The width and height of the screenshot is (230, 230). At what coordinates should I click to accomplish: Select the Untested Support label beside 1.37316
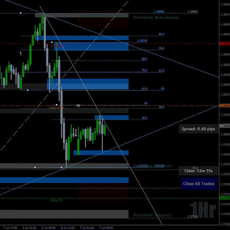coord(152,215)
